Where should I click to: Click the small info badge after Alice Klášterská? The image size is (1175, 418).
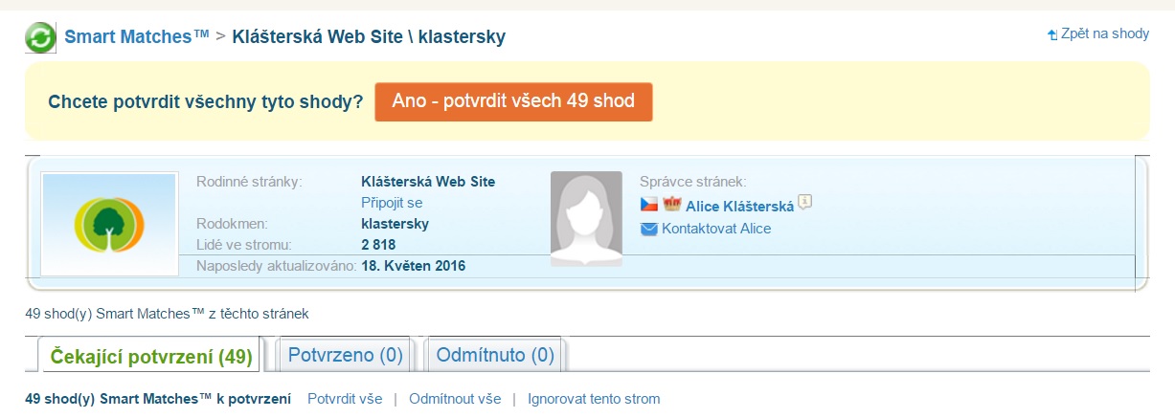805,202
